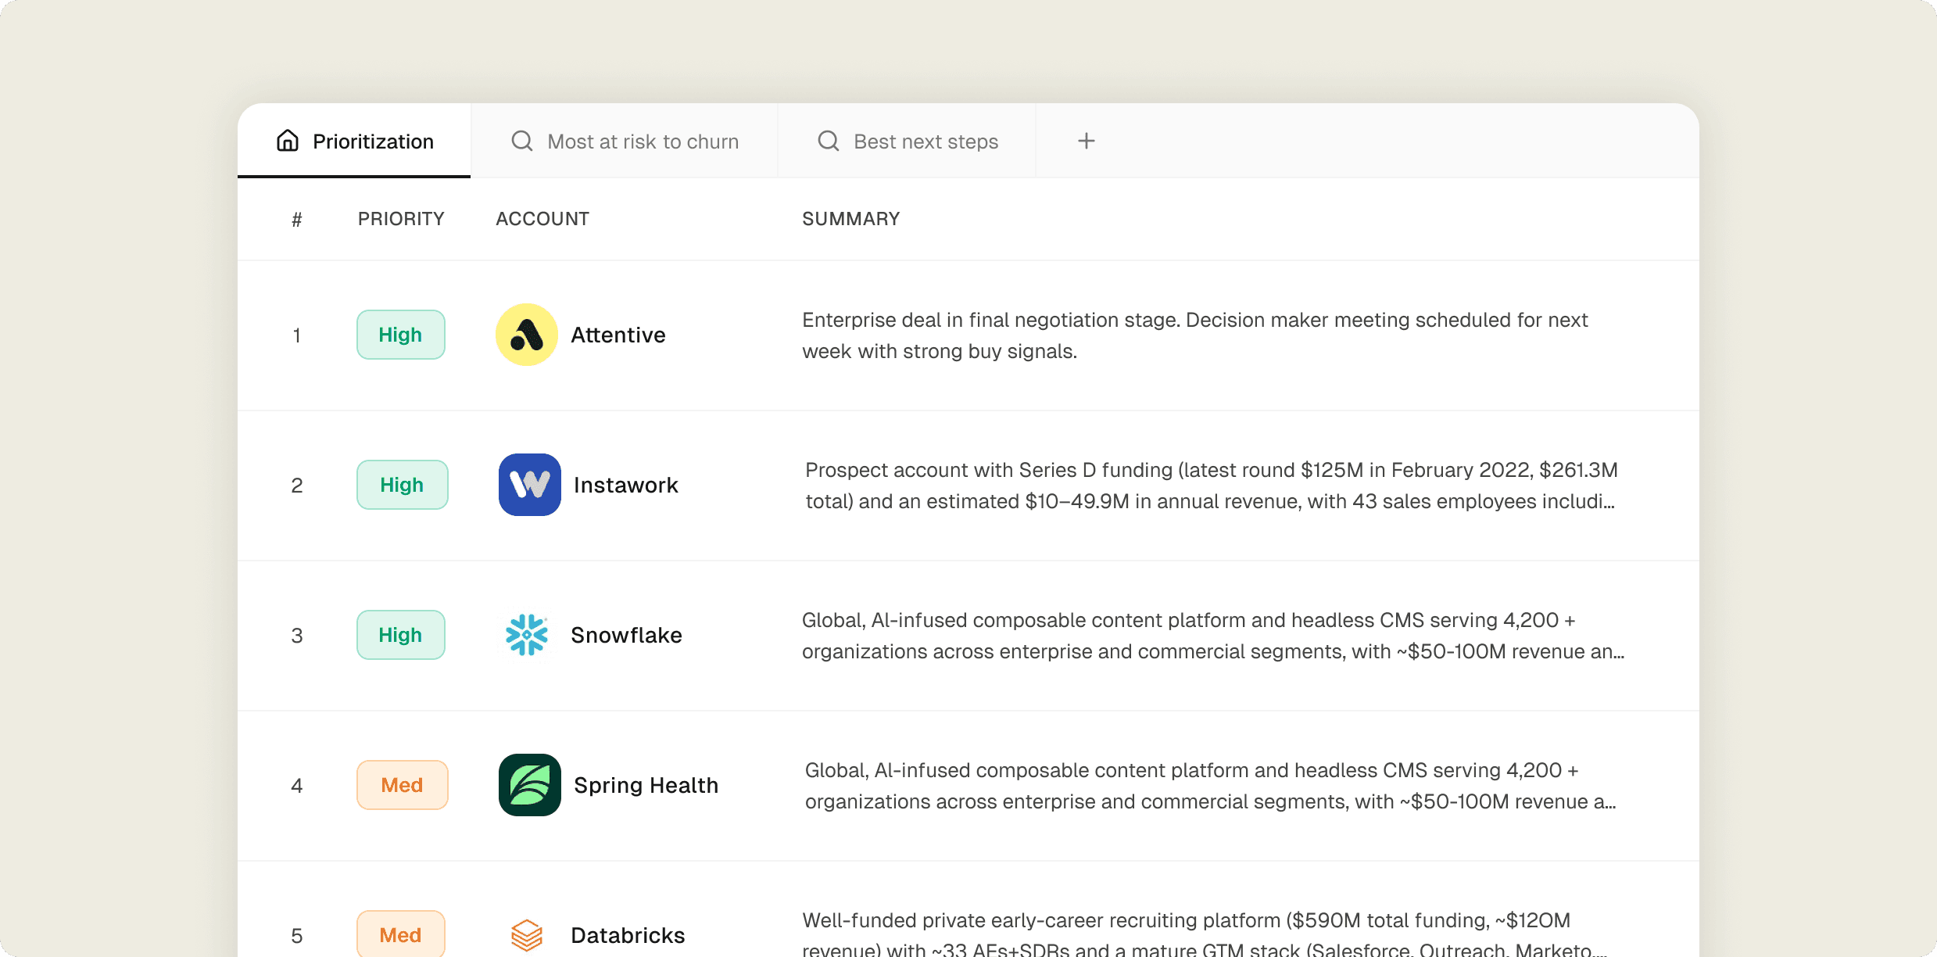Click the search icon before Most at risk
The height and width of the screenshot is (957, 1937).
point(521,141)
